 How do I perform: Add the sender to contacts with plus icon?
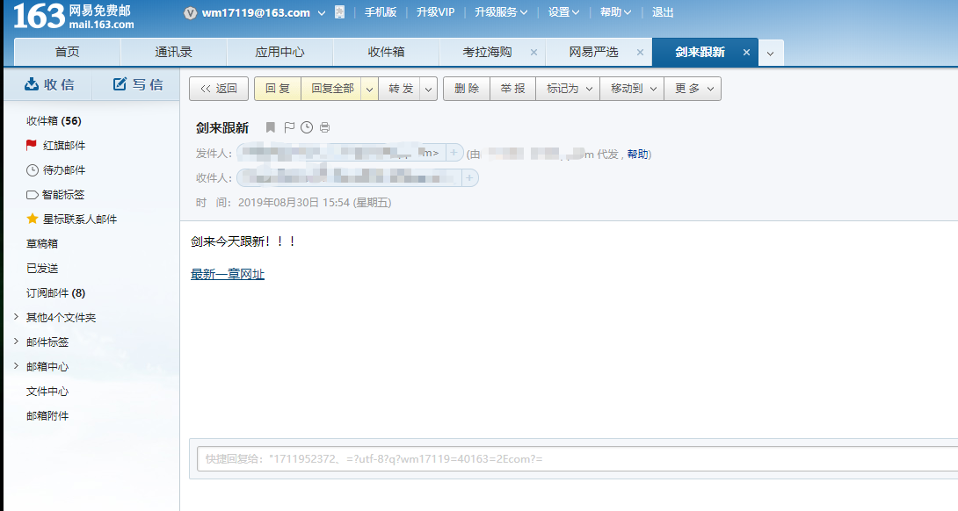(x=454, y=153)
